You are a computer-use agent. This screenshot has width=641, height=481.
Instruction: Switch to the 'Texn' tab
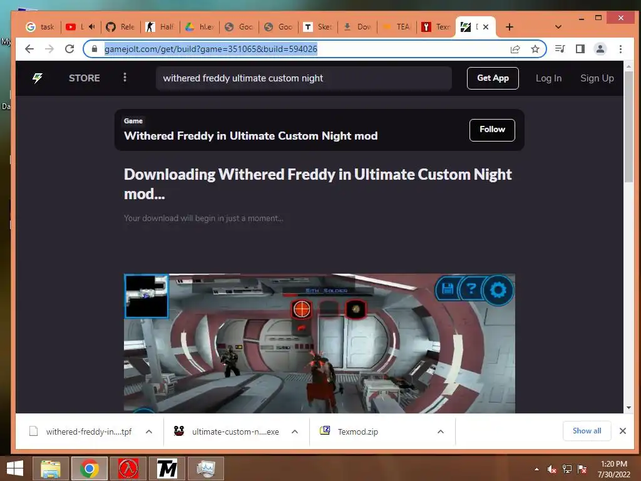click(x=436, y=27)
